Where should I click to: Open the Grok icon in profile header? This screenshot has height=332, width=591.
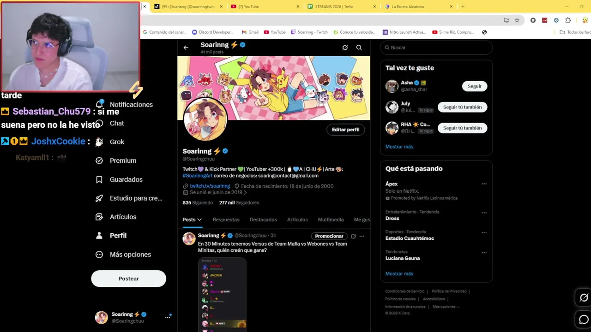coord(345,47)
